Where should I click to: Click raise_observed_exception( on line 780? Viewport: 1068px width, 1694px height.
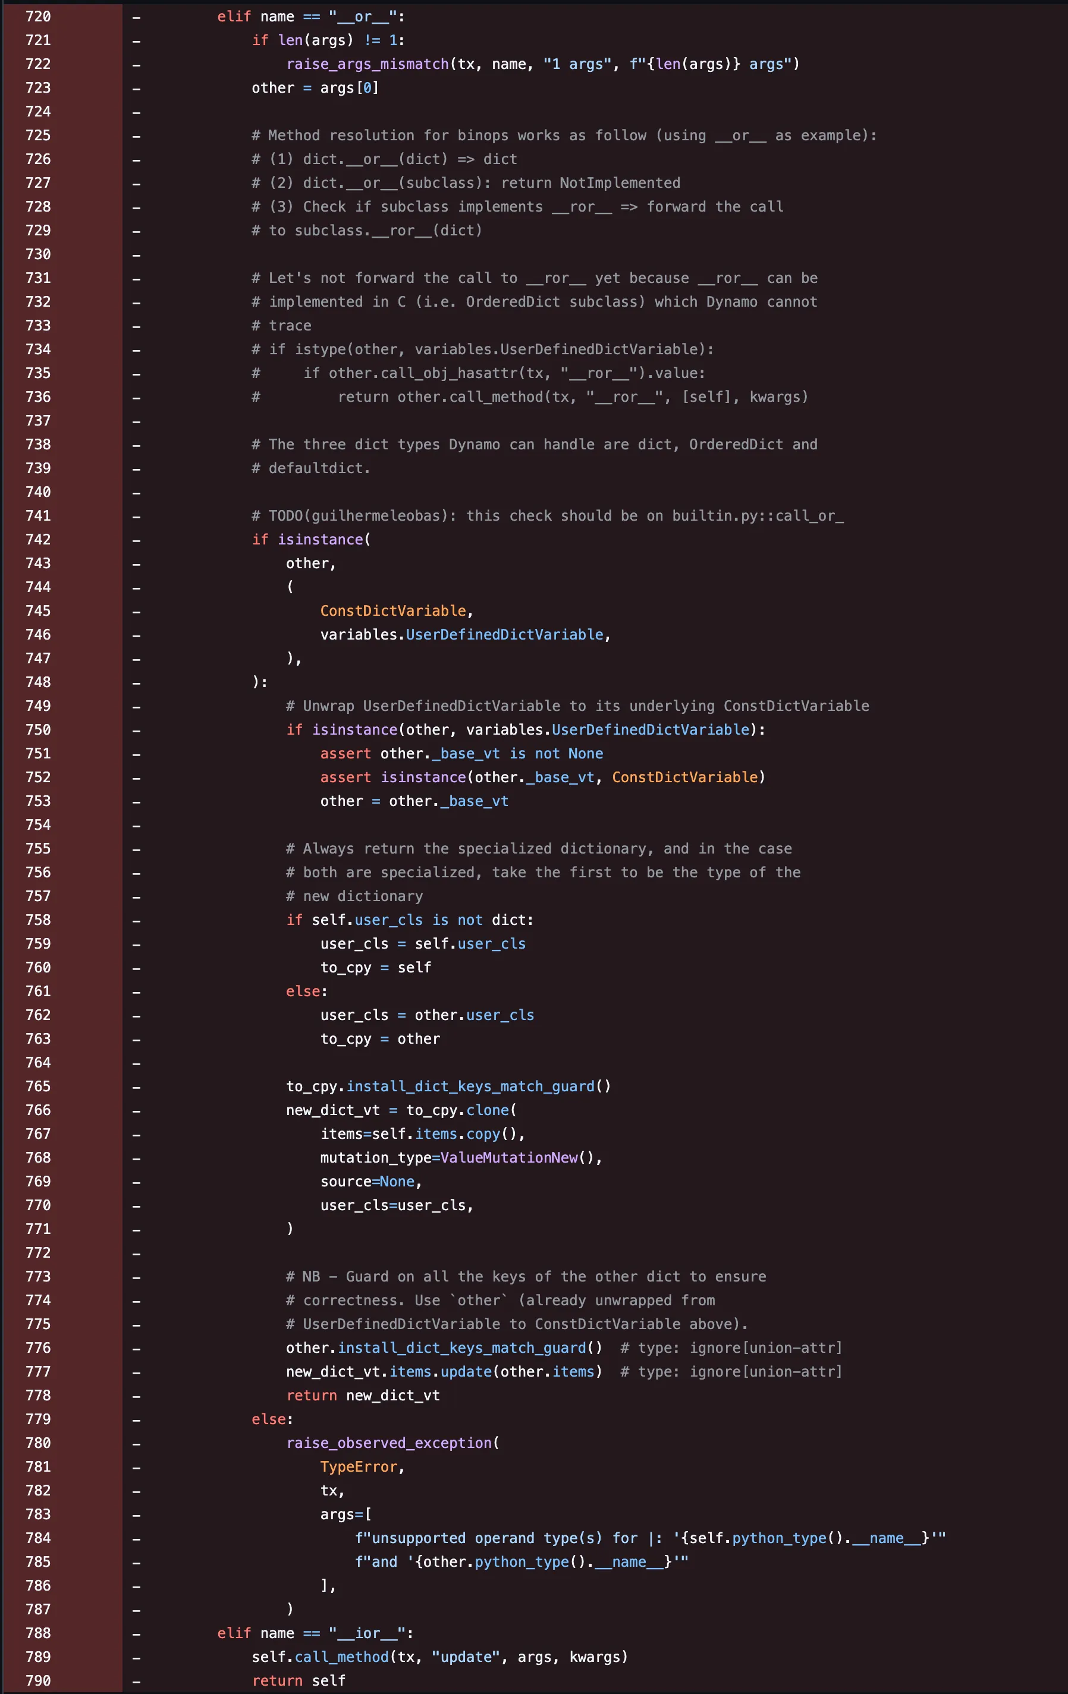click(393, 1443)
